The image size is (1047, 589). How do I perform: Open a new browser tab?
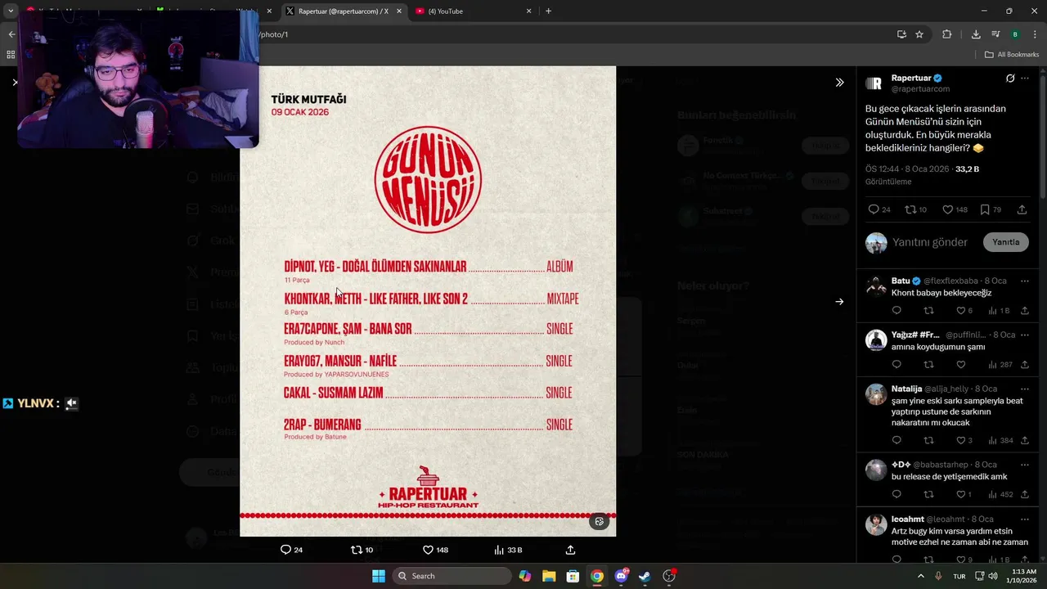pos(548,11)
